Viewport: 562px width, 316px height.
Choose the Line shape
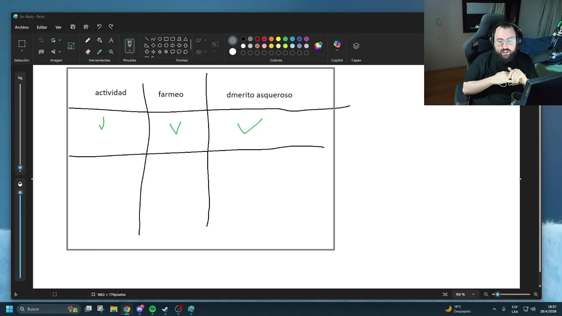point(147,39)
